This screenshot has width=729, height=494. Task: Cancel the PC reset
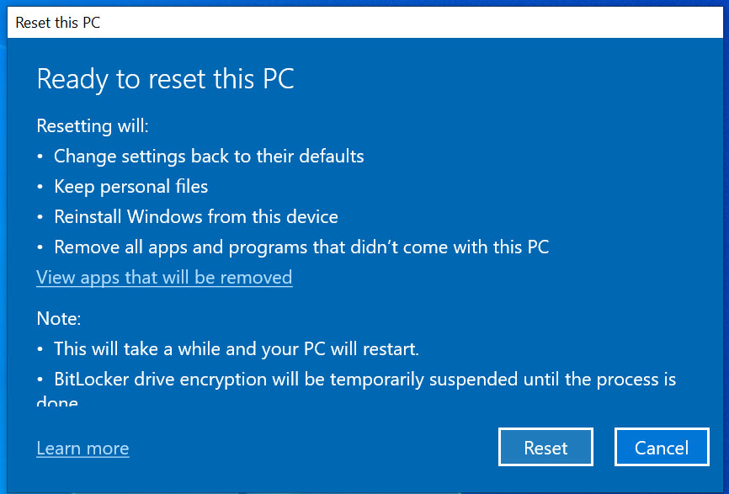(x=662, y=447)
